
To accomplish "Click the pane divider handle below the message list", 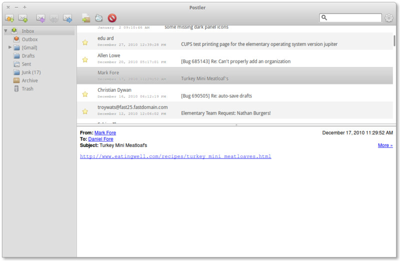I will click(x=236, y=125).
